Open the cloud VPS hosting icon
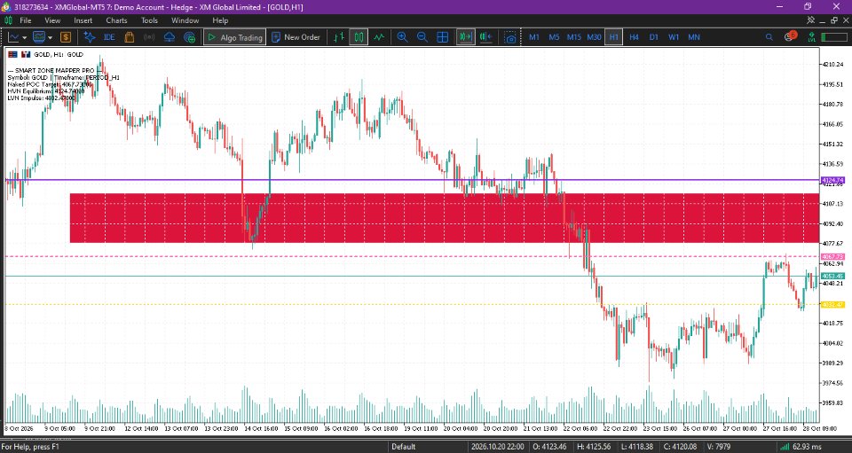This screenshot has height=453, width=852. point(170,37)
